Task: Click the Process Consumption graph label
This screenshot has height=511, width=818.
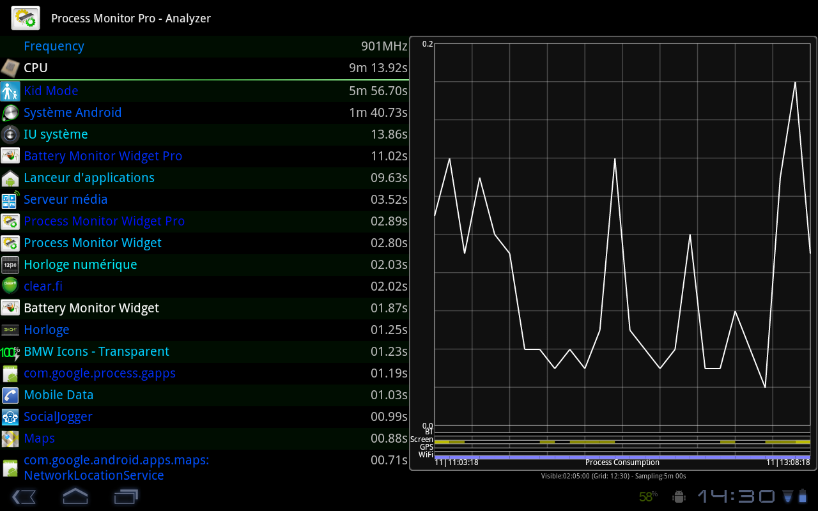Action: [622, 462]
